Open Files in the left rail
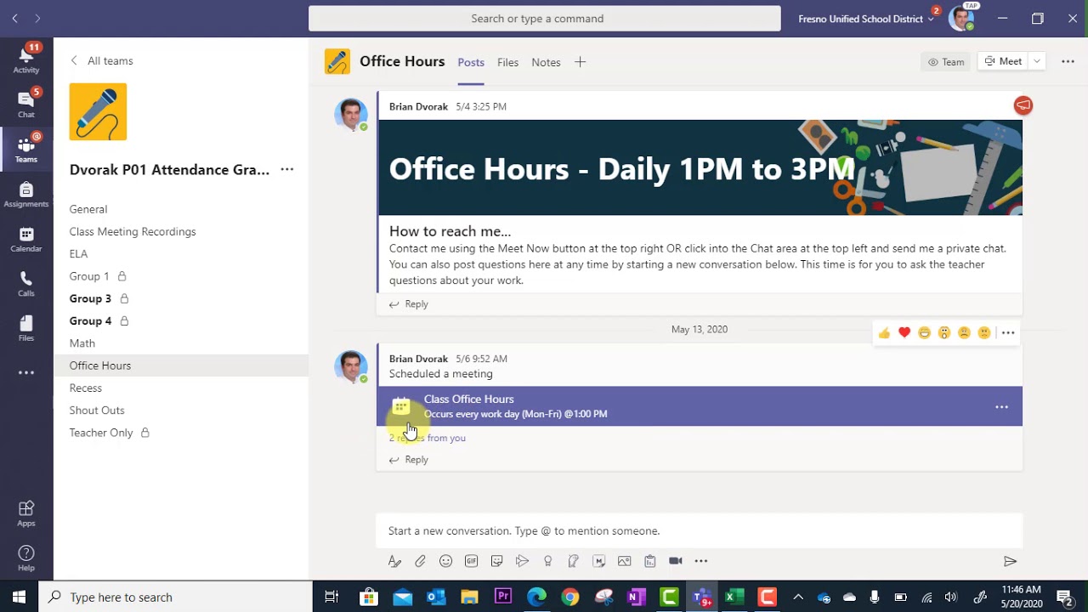This screenshot has width=1088, height=612. tap(26, 329)
